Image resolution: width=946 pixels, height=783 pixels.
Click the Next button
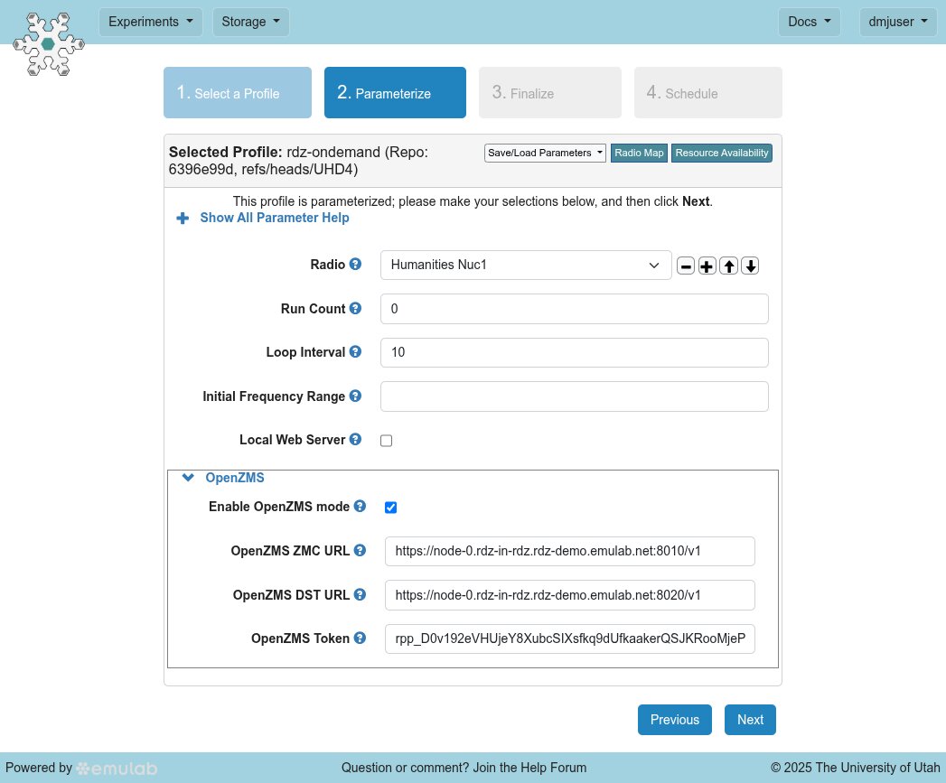point(750,720)
